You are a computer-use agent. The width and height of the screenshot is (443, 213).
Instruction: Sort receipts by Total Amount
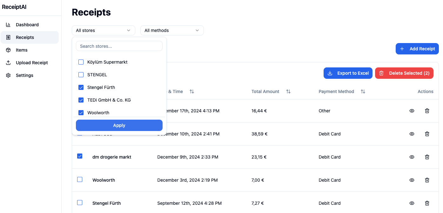pos(288,91)
